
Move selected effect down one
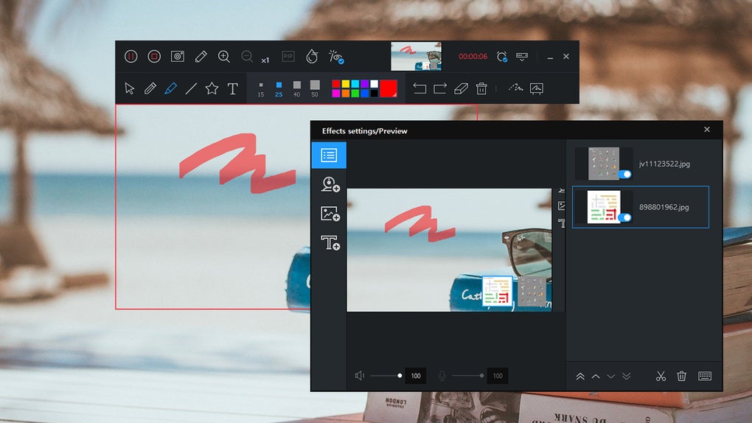coord(611,377)
